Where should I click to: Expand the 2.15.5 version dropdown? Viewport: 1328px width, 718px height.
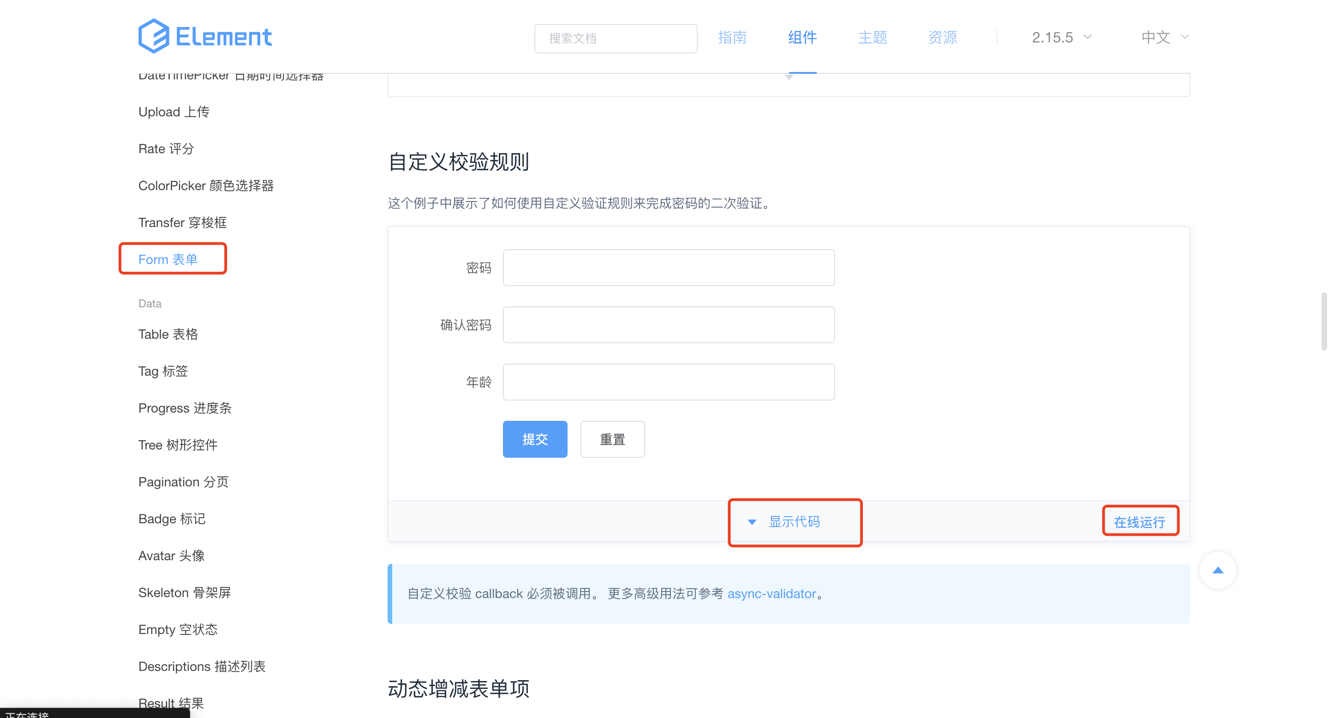coord(1060,37)
